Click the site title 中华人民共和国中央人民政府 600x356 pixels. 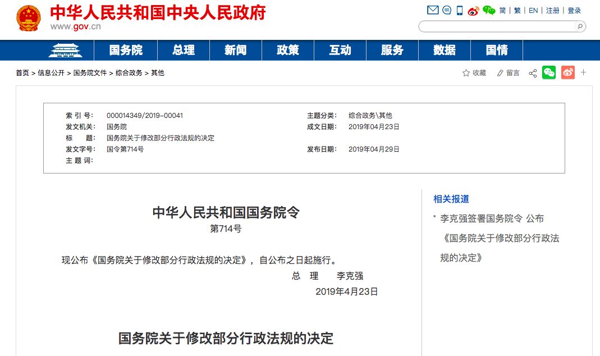click(x=158, y=12)
